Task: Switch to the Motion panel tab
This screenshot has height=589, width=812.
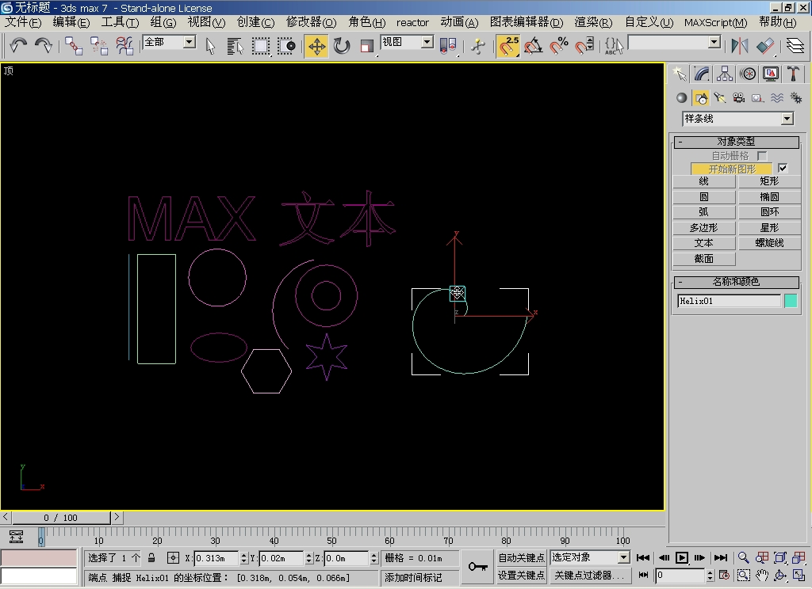Action: (748, 74)
